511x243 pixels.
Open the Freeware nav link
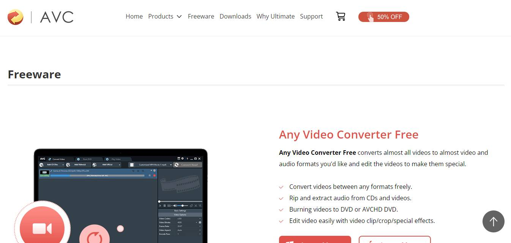(201, 16)
